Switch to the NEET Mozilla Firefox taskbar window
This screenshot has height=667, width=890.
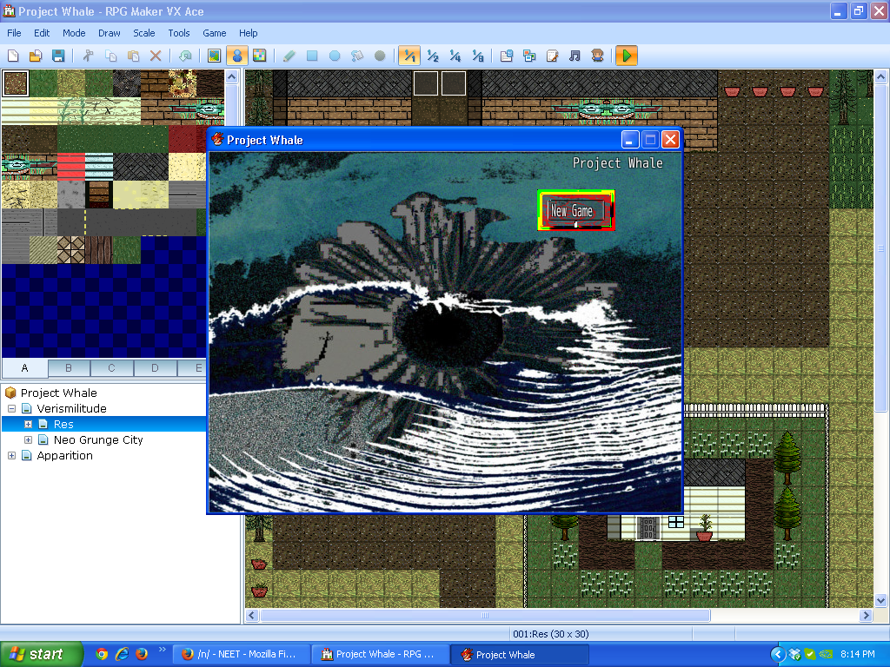tap(242, 654)
